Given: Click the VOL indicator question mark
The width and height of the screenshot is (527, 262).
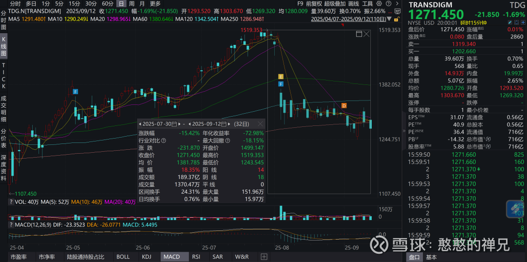Looking at the screenshot, I should [11, 202].
